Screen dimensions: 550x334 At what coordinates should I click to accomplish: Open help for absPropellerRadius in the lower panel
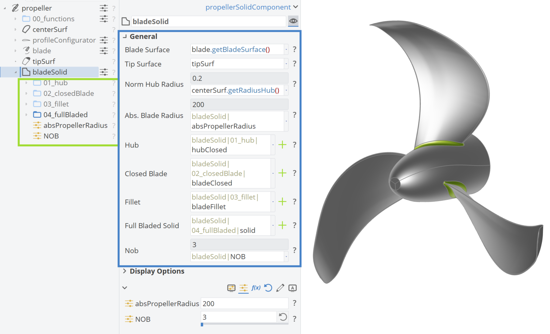tap(294, 303)
